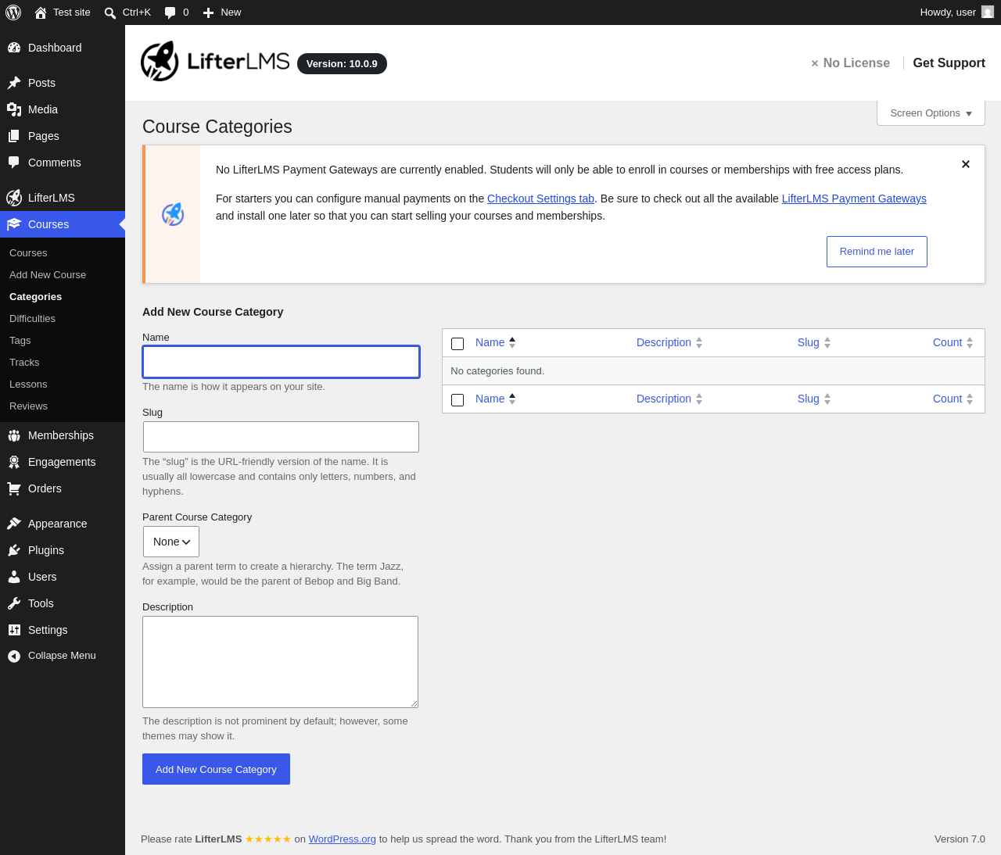
Task: Click the plus icon beside New
Action: pyautogui.click(x=208, y=13)
